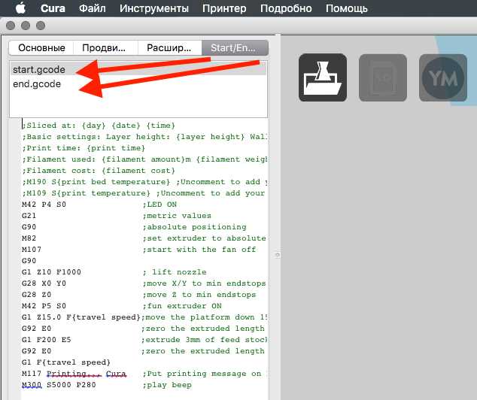Click the red close window button

pyautogui.click(x=11, y=26)
